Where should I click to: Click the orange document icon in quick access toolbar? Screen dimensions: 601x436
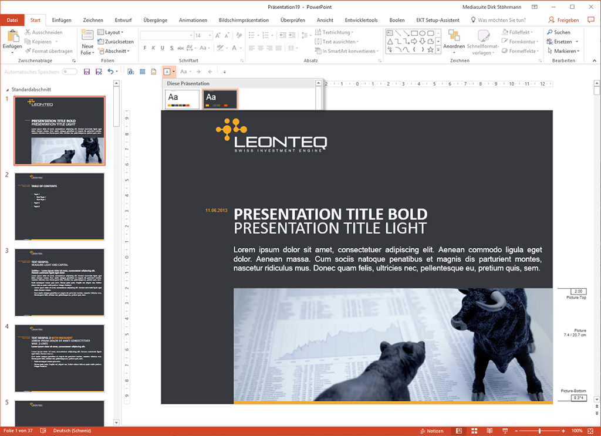[154, 72]
